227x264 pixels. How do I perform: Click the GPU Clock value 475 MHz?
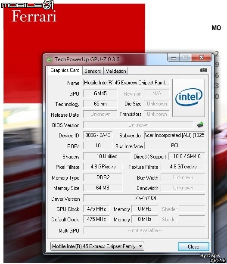tap(96, 209)
